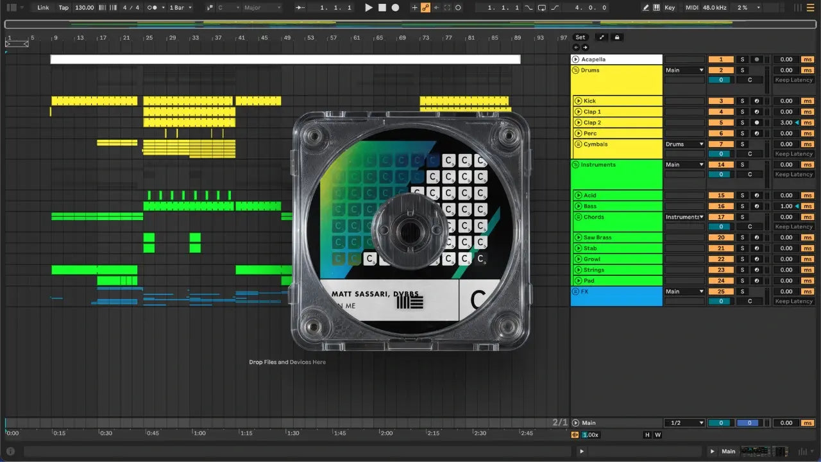The image size is (821, 462).
Task: Open the Chords output routing dropdown
Action: 684,217
